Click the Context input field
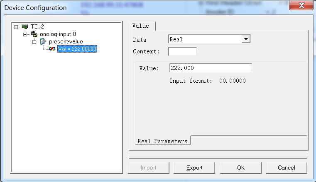The height and width of the screenshot is (182, 316). pos(183,51)
